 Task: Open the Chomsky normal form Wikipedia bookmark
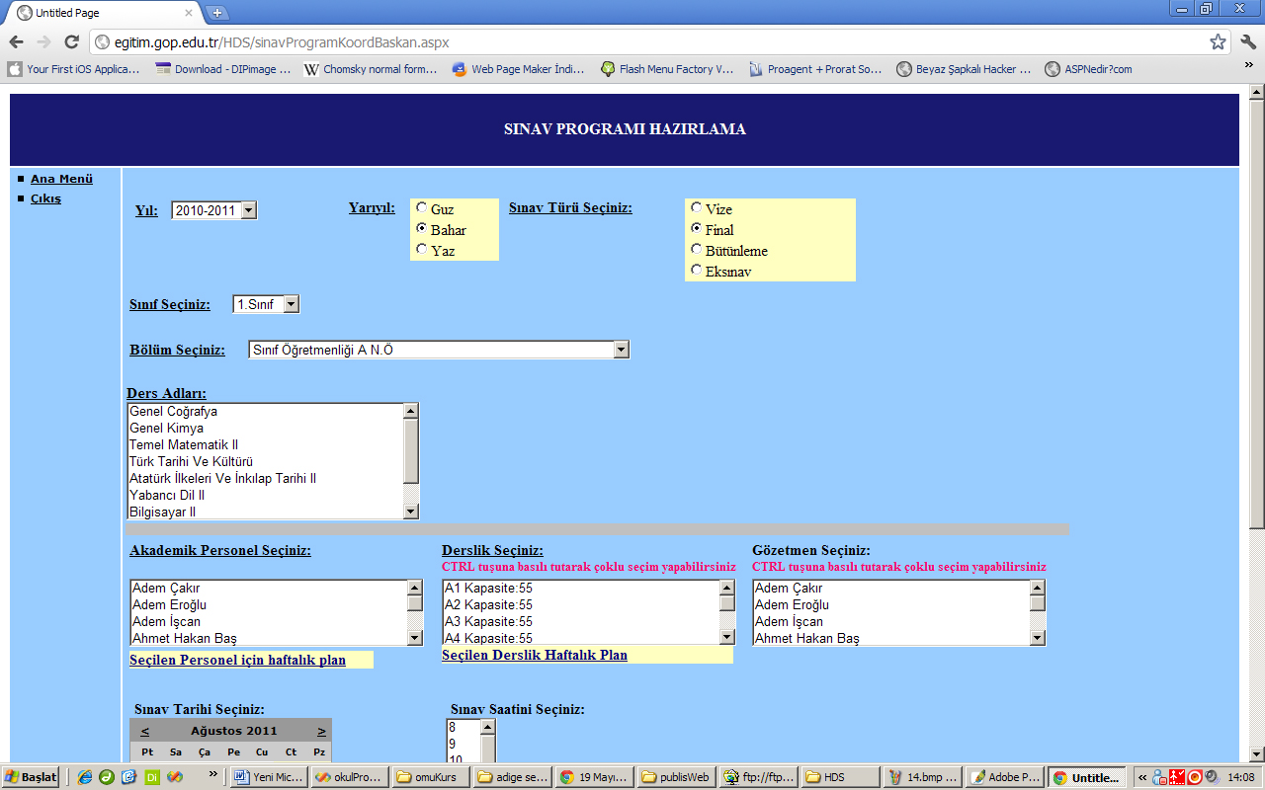[x=370, y=69]
